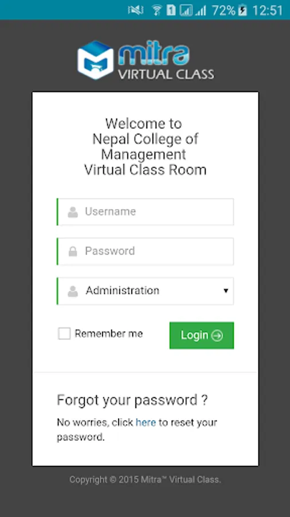Click the dropdown arrow next to Administration
The width and height of the screenshot is (290, 517).
(226, 291)
